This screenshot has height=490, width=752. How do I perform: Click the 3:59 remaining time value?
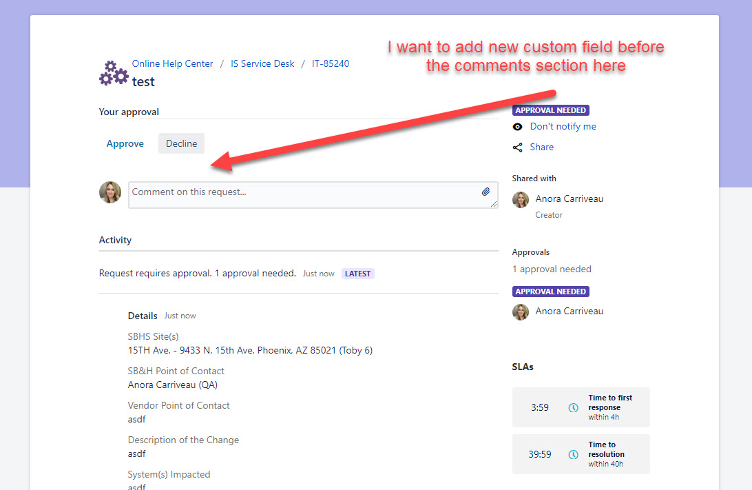[x=540, y=407]
